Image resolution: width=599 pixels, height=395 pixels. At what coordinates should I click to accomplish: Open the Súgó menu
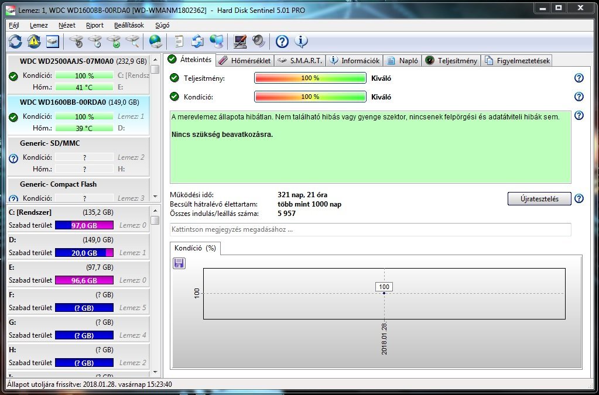coord(162,25)
